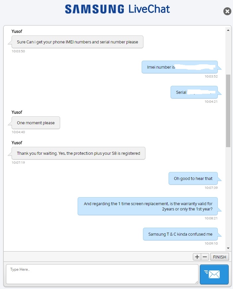The height and width of the screenshot is (289, 233).
Task: Select the agent's IMEI and serial request message
Action: tap(77, 42)
